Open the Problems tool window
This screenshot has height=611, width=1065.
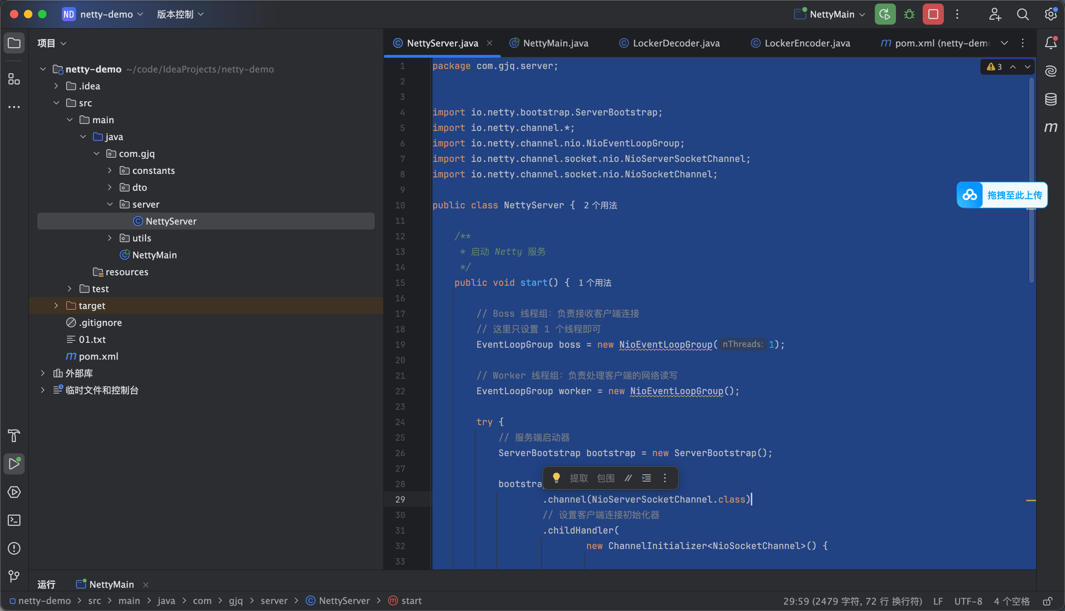(14, 548)
